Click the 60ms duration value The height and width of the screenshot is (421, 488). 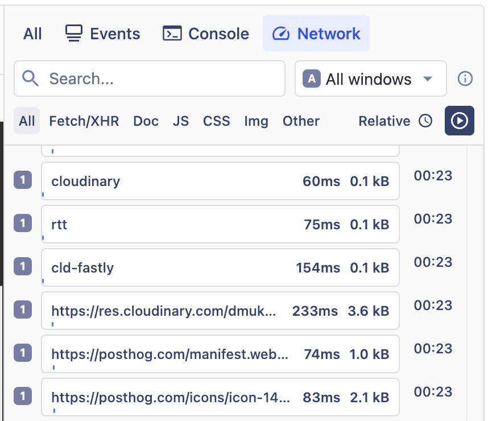(321, 181)
